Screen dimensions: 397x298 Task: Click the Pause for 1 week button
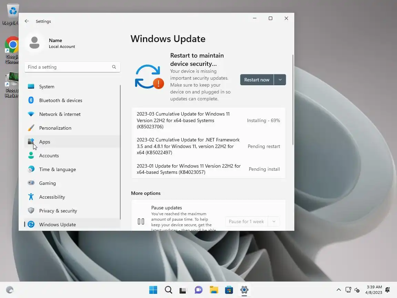tap(246, 221)
